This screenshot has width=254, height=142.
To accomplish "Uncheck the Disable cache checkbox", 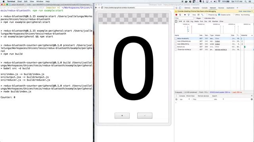I will (219, 15).
